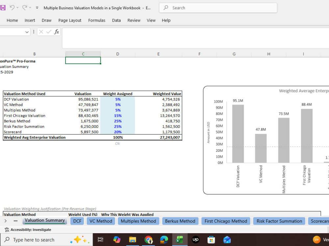
Task: Click the Multiples Method chart bar
Action: pos(284,140)
